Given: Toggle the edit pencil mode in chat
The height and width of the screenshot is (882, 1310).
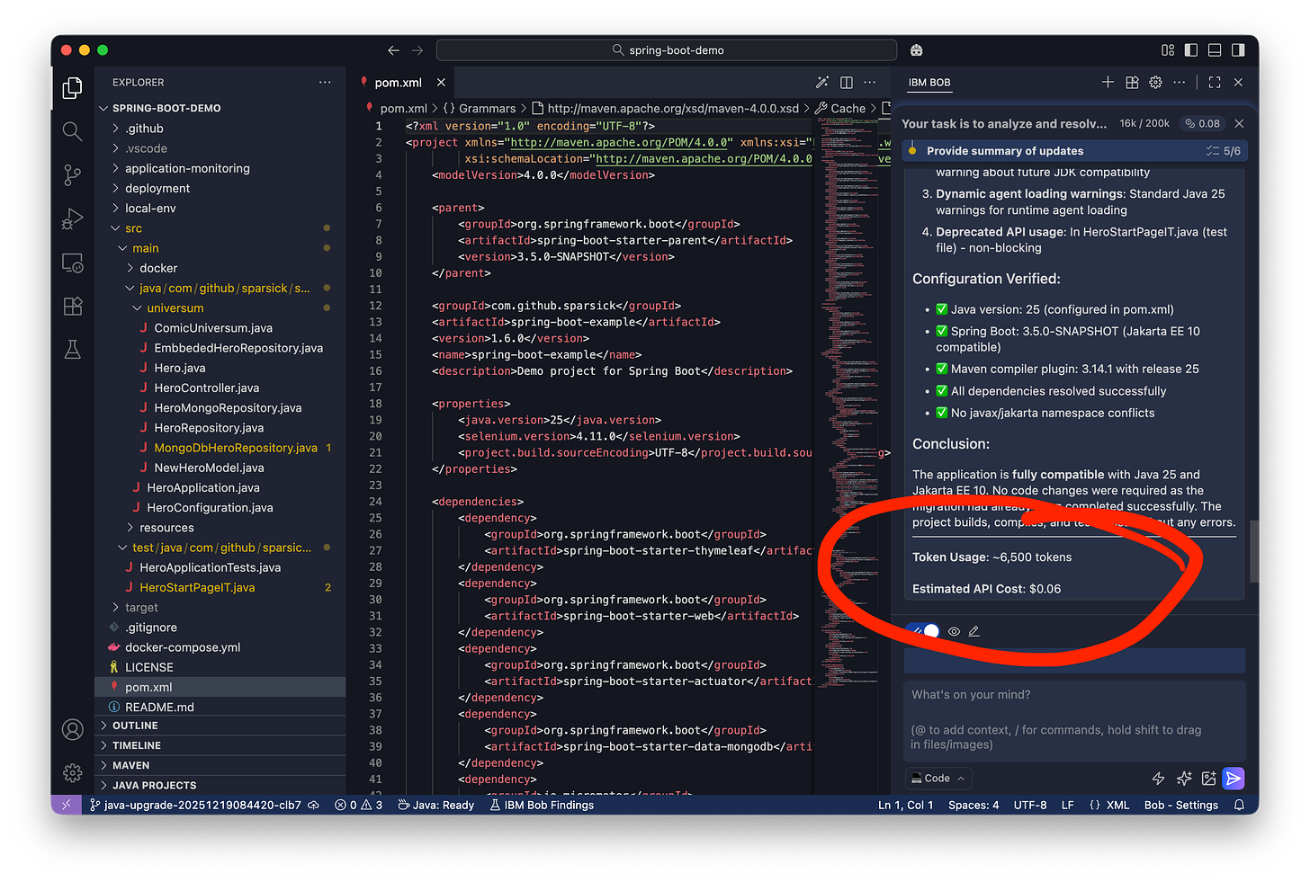Looking at the screenshot, I should pos(974,631).
